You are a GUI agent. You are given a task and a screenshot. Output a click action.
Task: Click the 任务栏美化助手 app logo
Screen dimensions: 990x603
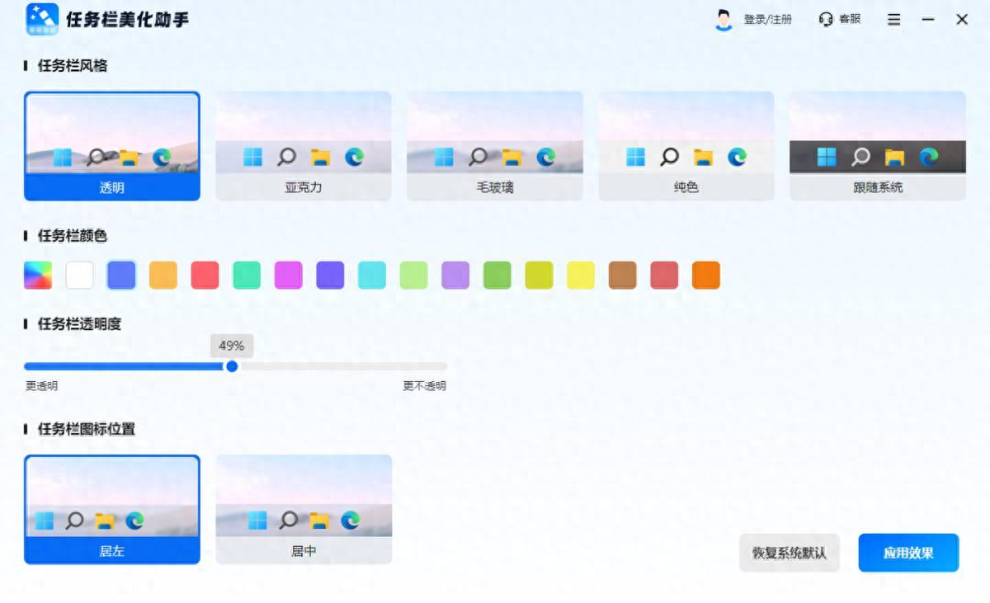[42, 19]
